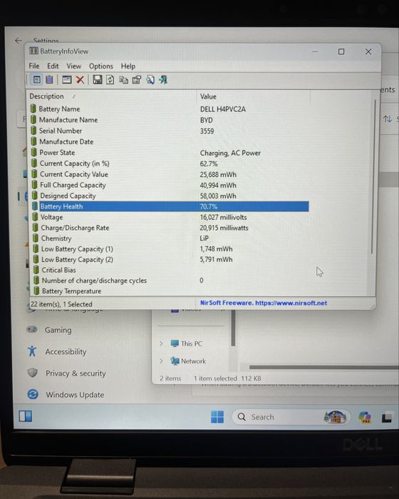Open the Edit menu

coord(53,66)
